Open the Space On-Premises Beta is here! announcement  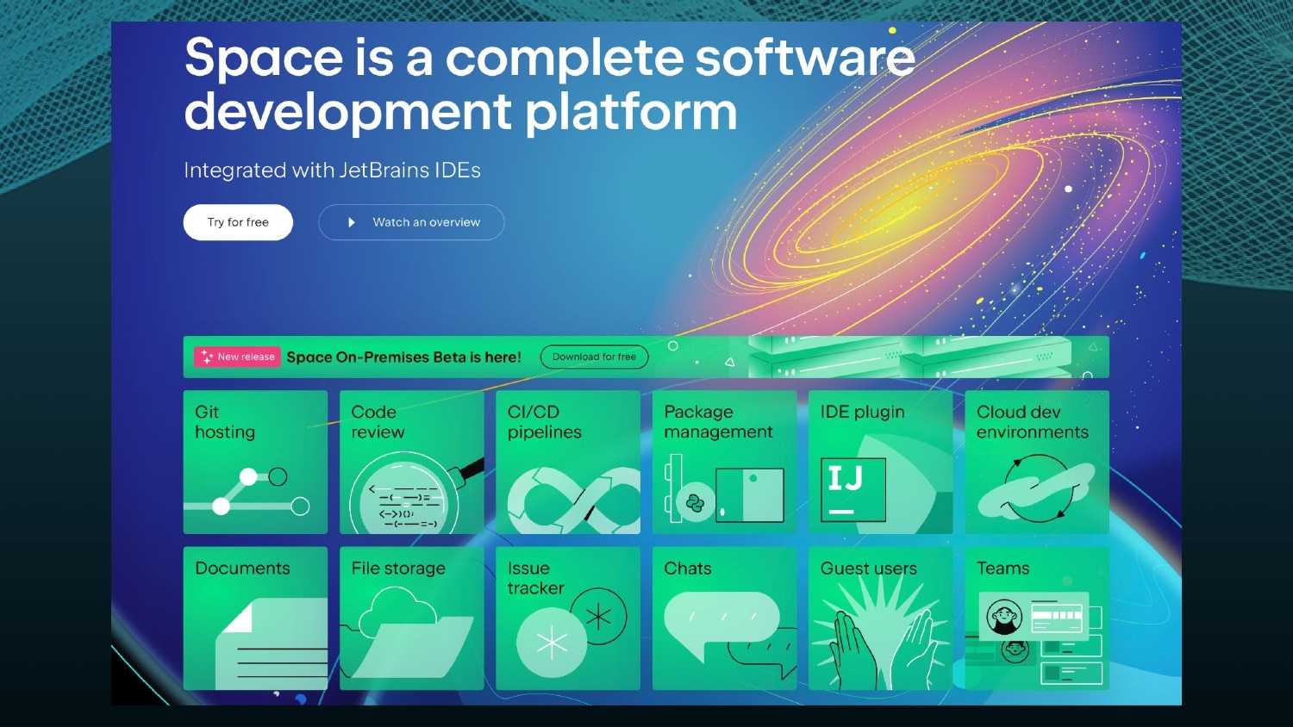(x=403, y=357)
